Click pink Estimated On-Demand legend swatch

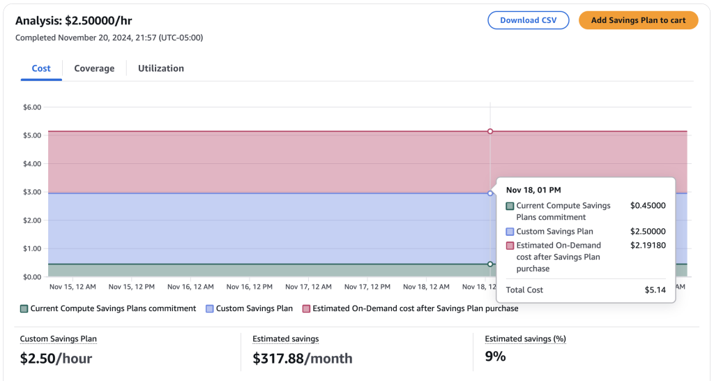tap(306, 308)
